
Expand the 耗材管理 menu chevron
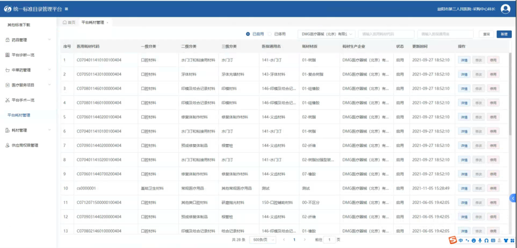click(49, 130)
